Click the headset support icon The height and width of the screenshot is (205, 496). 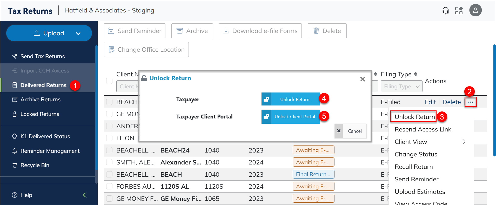tap(446, 11)
